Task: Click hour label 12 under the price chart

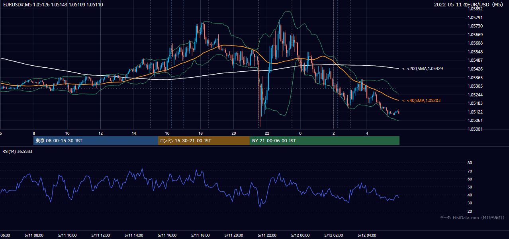Action: click(100, 133)
